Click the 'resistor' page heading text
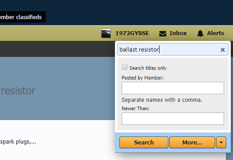This screenshot has height=160, width=233. (18, 91)
